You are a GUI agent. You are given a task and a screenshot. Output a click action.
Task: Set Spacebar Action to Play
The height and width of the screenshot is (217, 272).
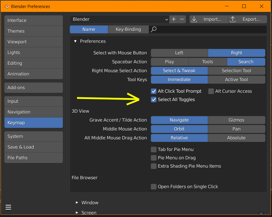[169, 62]
